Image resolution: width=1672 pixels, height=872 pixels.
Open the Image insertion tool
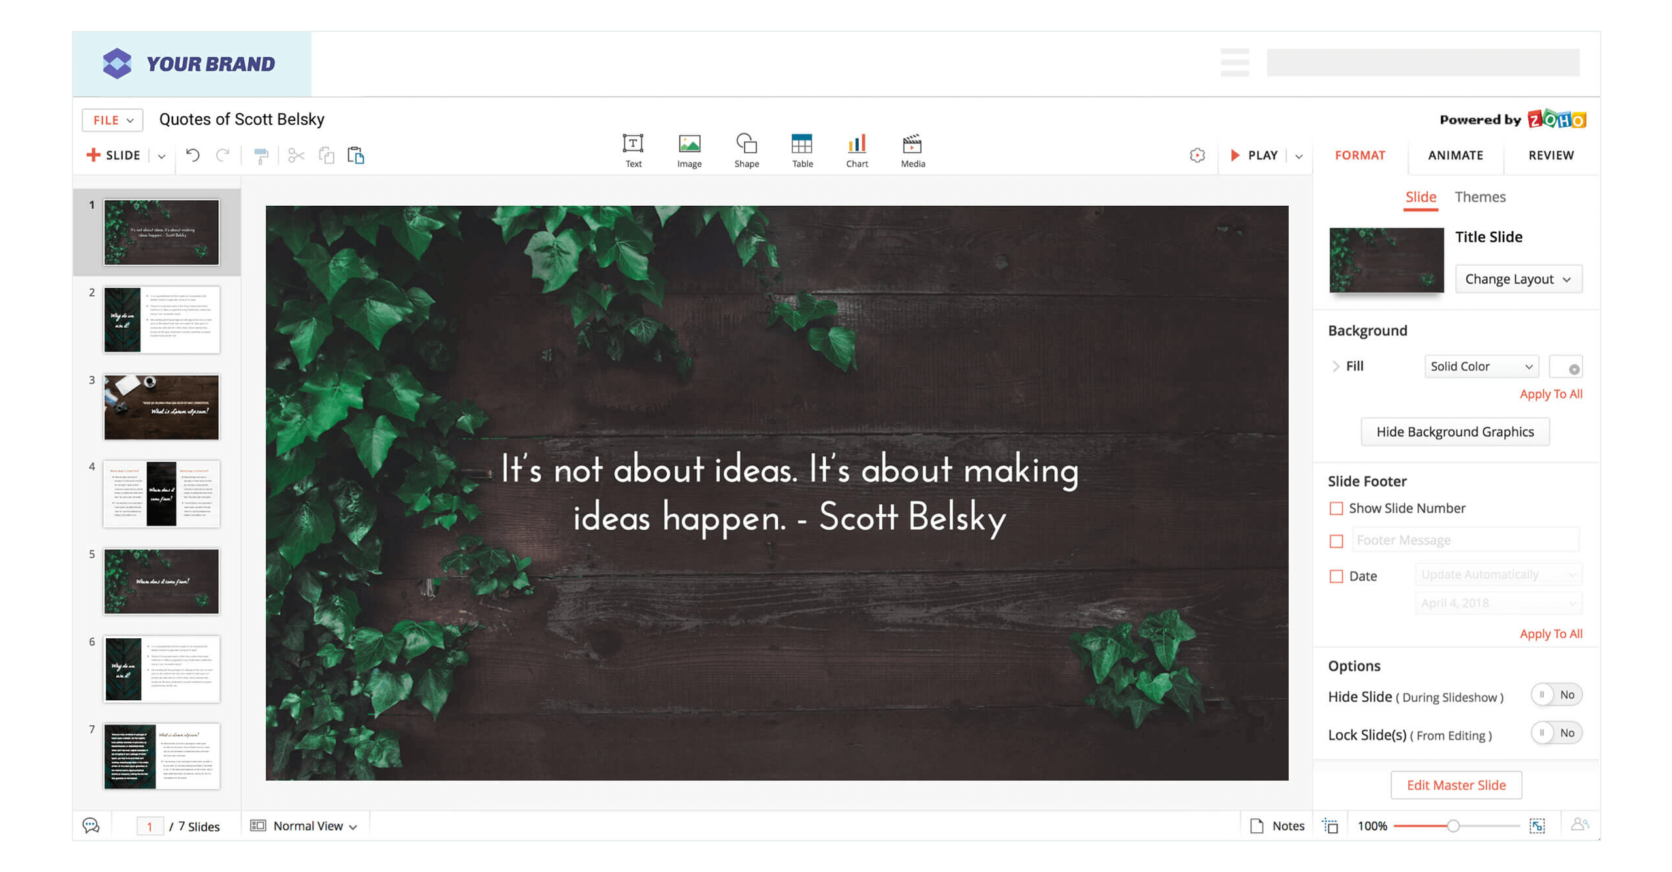688,150
